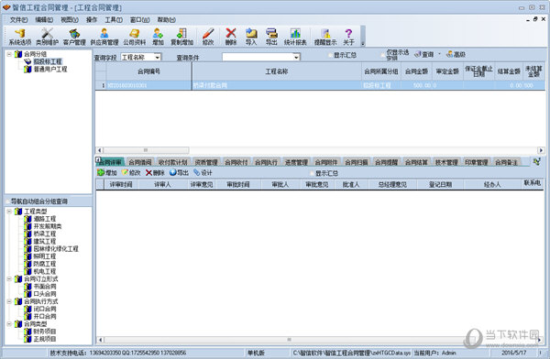This screenshot has width=550, height=359.
Task: Select 园林绿化绿化工程 tree item
Action: point(56,248)
